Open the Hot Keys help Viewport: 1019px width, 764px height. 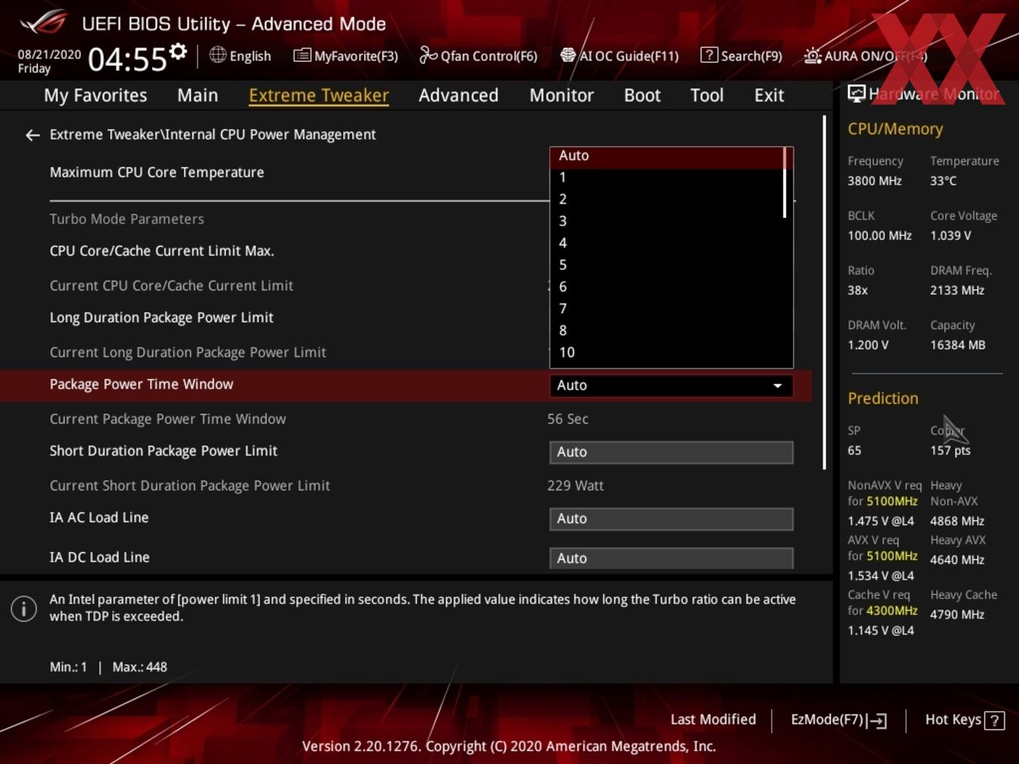click(964, 720)
